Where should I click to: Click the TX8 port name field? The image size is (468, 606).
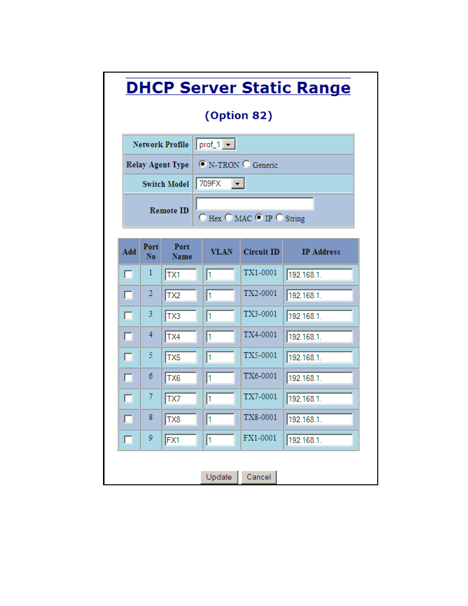(181, 419)
